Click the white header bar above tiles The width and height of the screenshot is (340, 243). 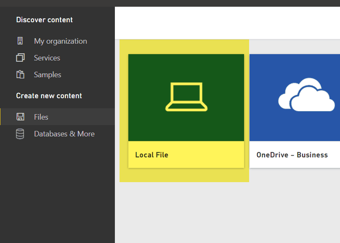coord(227,23)
